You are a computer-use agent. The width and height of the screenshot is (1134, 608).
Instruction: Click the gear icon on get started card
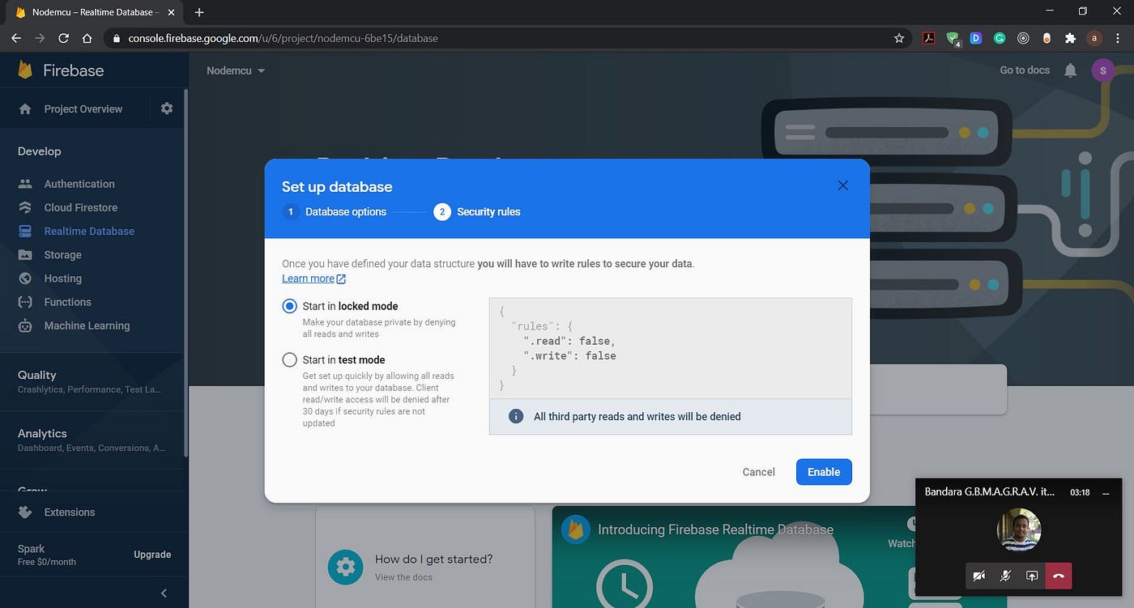345,567
